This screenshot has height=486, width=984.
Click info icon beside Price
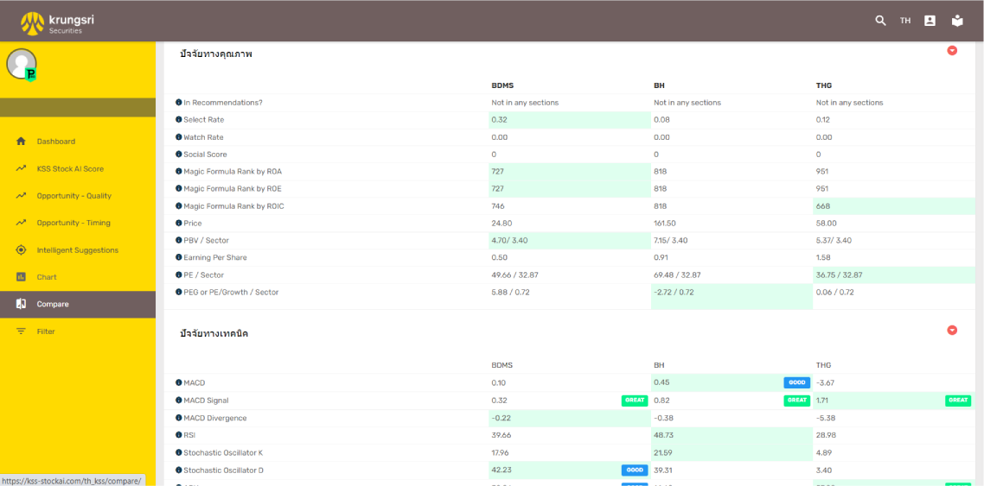[179, 223]
